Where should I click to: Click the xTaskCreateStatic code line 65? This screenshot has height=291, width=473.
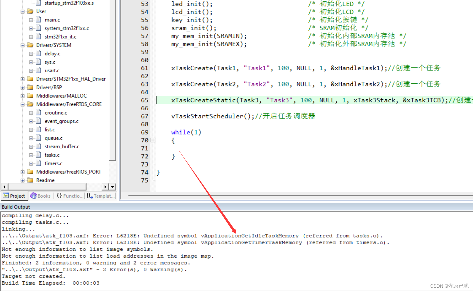click(x=314, y=100)
